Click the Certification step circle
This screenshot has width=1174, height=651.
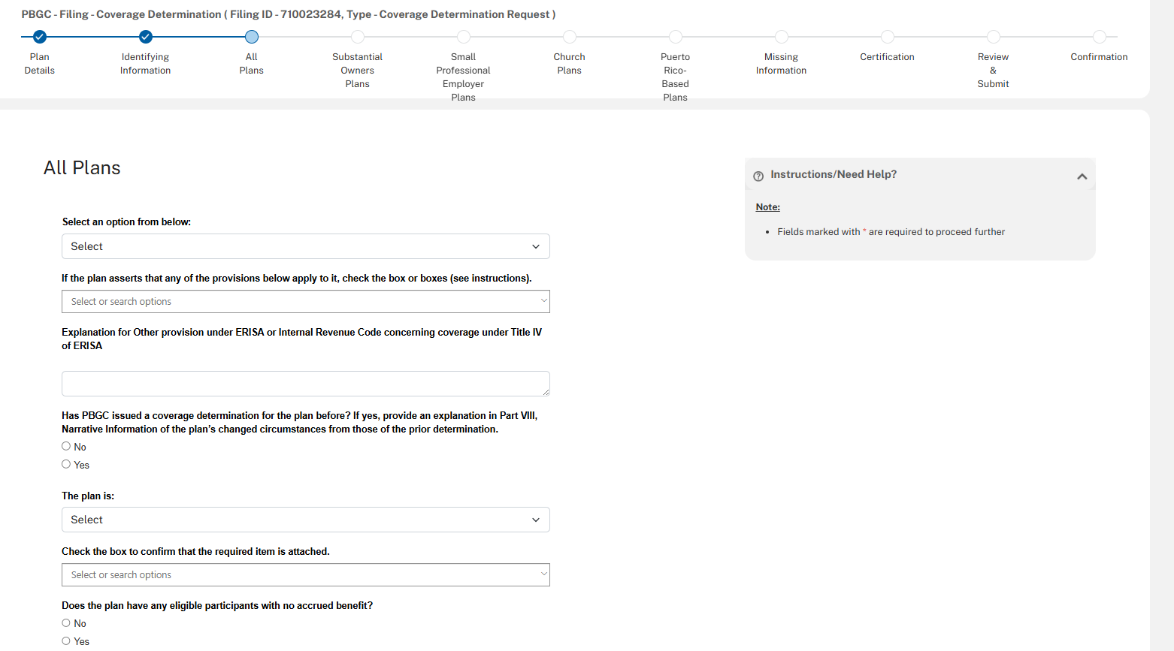888,37
